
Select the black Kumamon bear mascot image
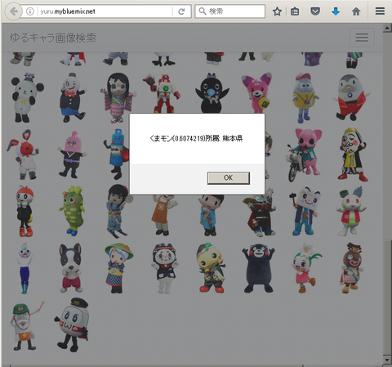coord(258,268)
